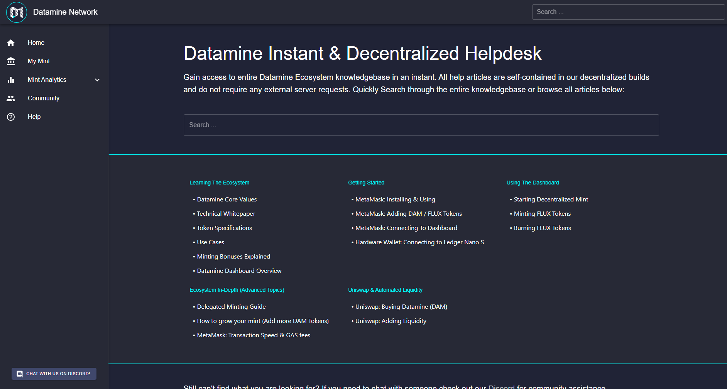Screen dimensions: 727x389
Task: Click Getting Started heading
Action: pos(366,183)
